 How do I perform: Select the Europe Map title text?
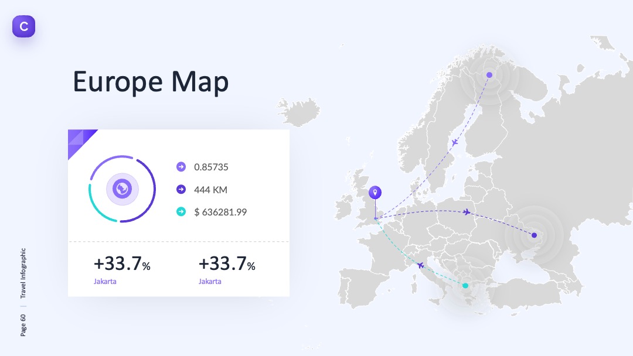tap(151, 82)
